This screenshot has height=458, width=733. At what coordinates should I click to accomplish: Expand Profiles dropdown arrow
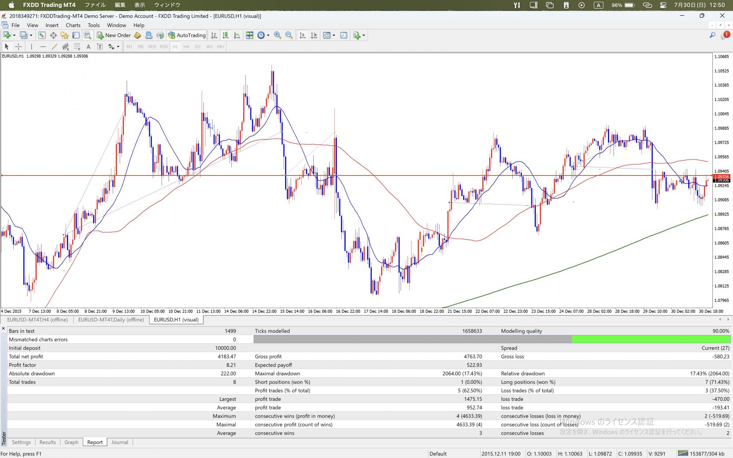[x=31, y=35]
